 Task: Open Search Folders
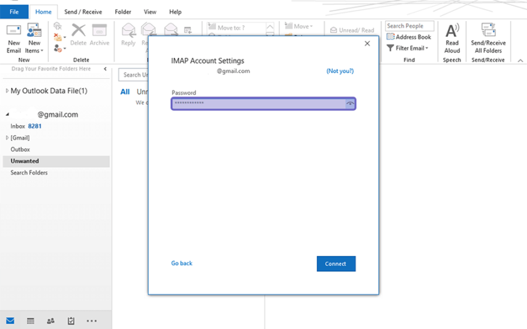pyautogui.click(x=29, y=172)
